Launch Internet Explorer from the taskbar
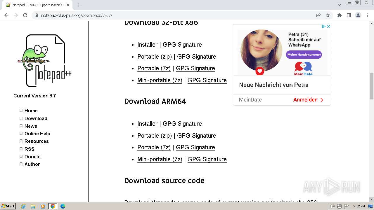Image resolution: width=374 pixels, height=210 pixels. (23, 206)
